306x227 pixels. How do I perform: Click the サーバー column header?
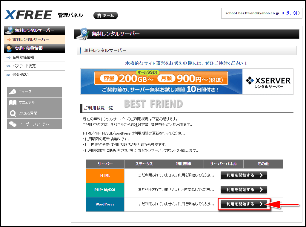click(105, 164)
